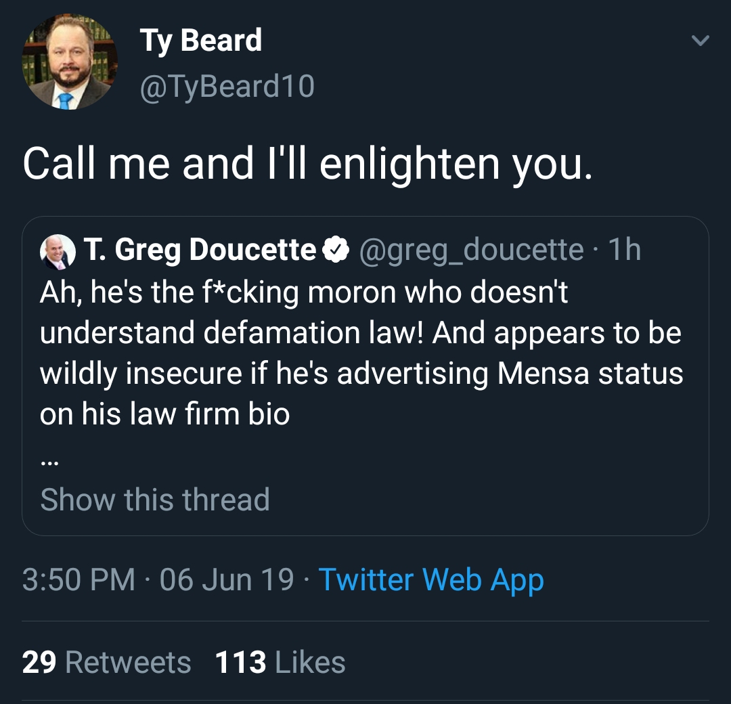Screen dimensions: 731x704
Task: Click the 3:50 PM tweet time
Action: click(79, 579)
